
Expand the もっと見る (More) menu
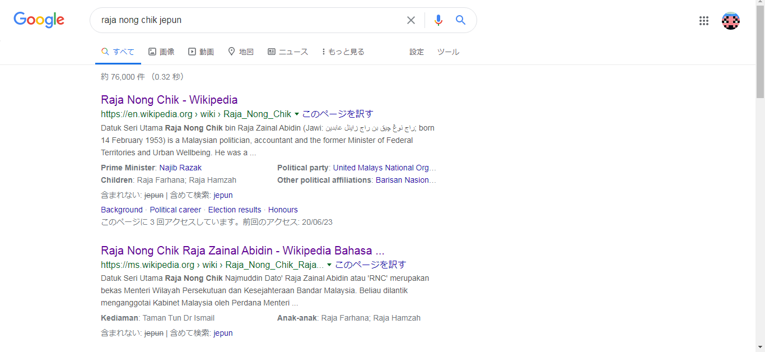coord(343,52)
